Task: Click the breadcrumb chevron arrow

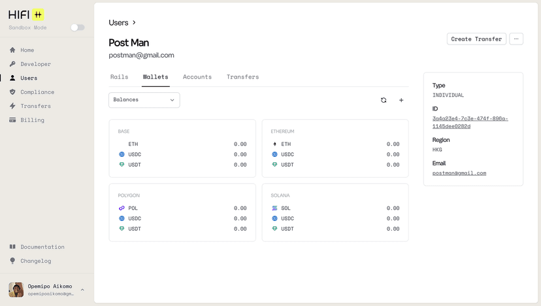Action: (134, 22)
